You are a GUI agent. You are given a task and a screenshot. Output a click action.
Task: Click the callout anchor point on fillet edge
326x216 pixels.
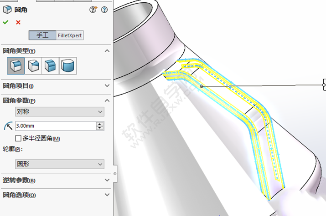coord(201,86)
